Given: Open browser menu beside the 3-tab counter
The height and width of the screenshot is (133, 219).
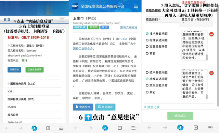Looking at the screenshot, I should pyautogui.click(x=61, y=128).
